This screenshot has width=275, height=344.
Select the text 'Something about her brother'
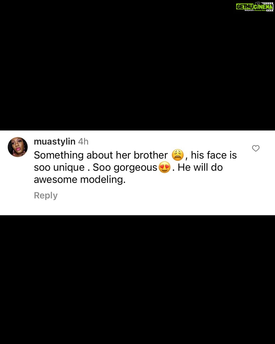(101, 155)
